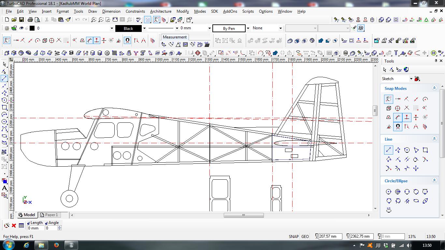The image size is (445, 250).
Task: Click the Zoom In magnifier icon
Action: [93, 20]
